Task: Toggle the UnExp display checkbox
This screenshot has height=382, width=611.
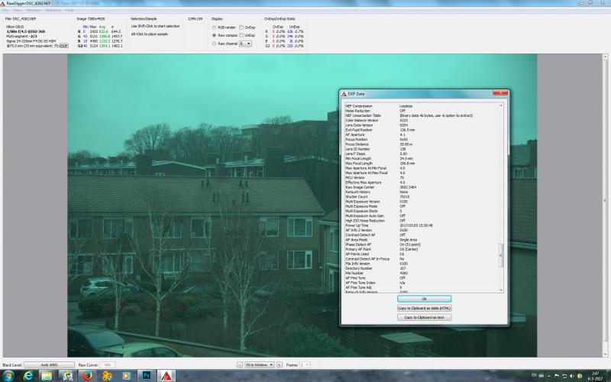Action: click(241, 35)
